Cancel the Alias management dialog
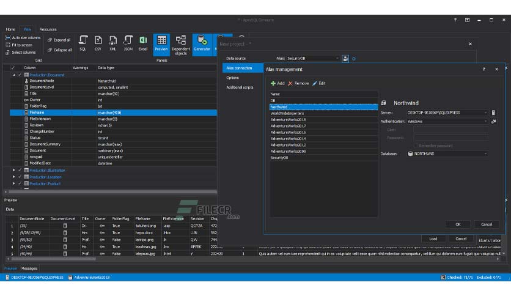Viewport: 511px width, 296px height. [x=487, y=224]
